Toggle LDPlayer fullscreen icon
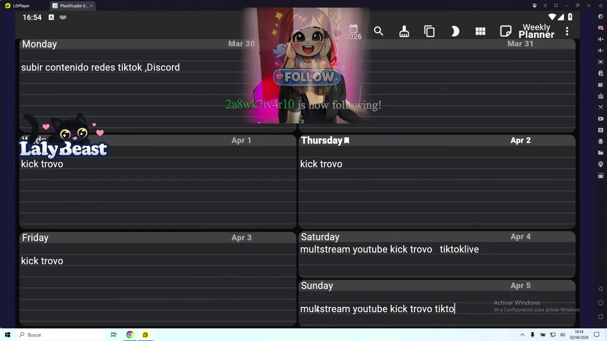Image resolution: width=607 pixels, height=341 pixels. 601,62
